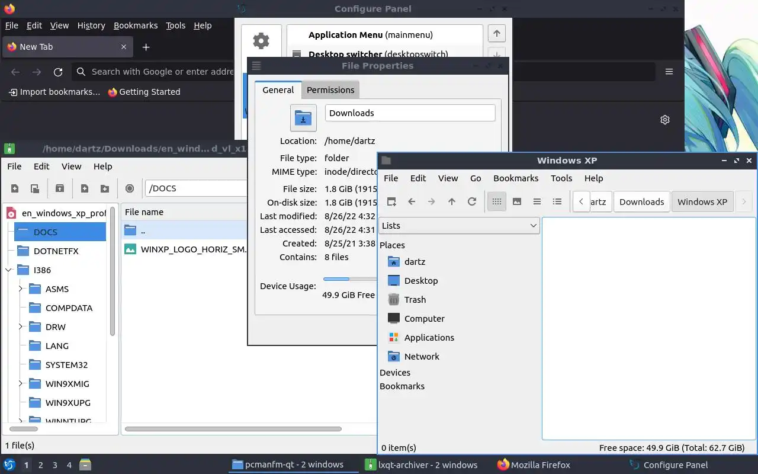Go up to parent folder in file manager
Screen dimensions: 758x474
452,201
